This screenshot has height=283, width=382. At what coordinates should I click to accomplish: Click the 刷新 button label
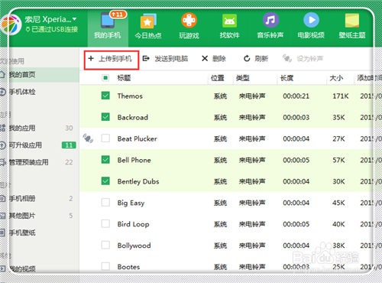[261, 59]
